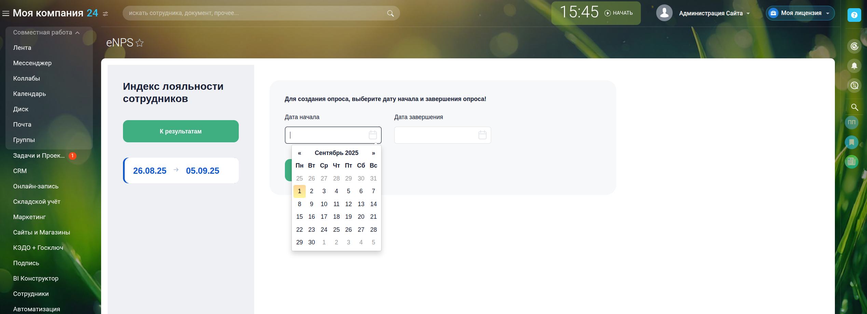The width and height of the screenshot is (867, 314).
Task: Open Администрация Сайта user dropdown
Action: point(714,13)
